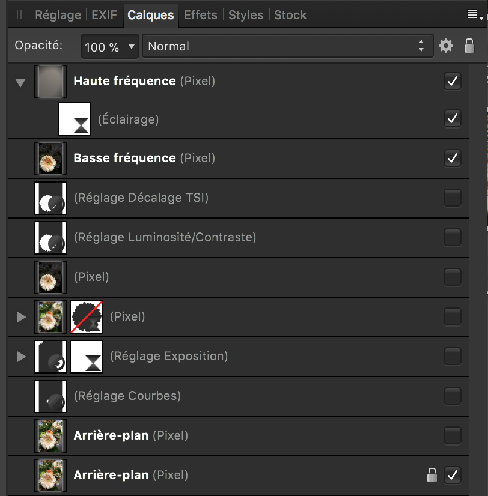Collapse the Haute fréquence layer group
This screenshot has width=488, height=496.
tap(20, 82)
